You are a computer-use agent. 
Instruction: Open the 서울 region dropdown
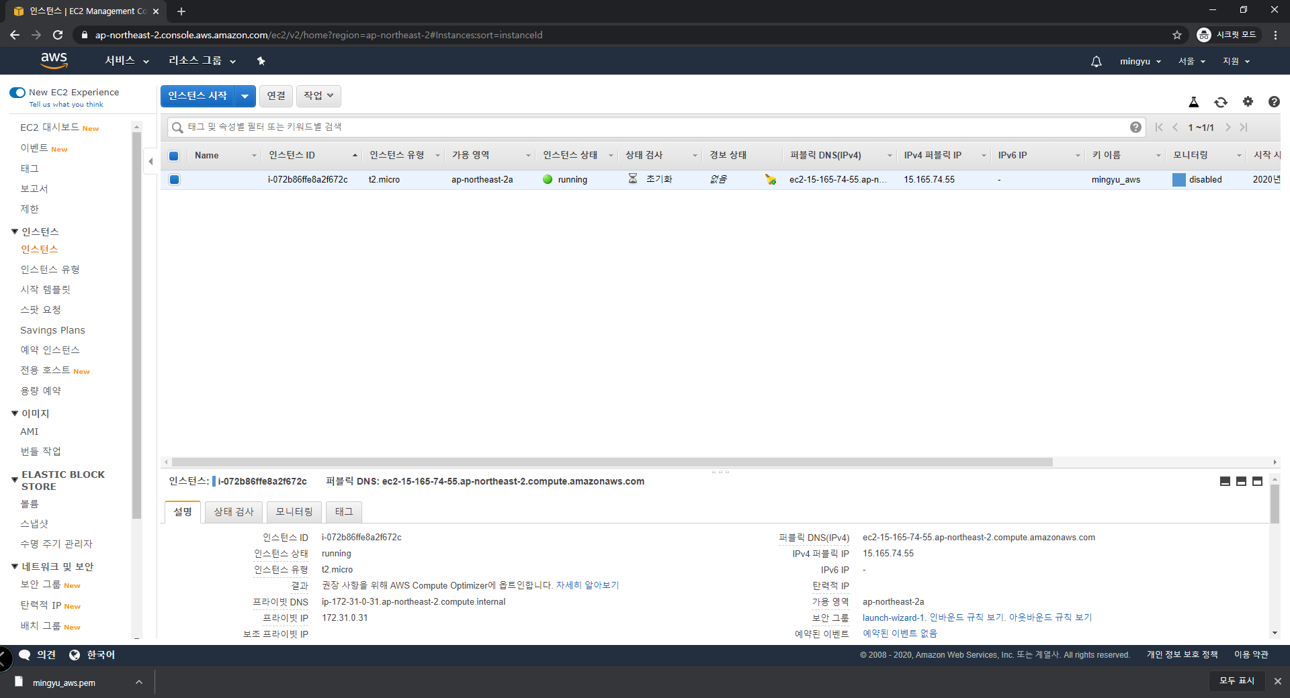coord(1192,61)
